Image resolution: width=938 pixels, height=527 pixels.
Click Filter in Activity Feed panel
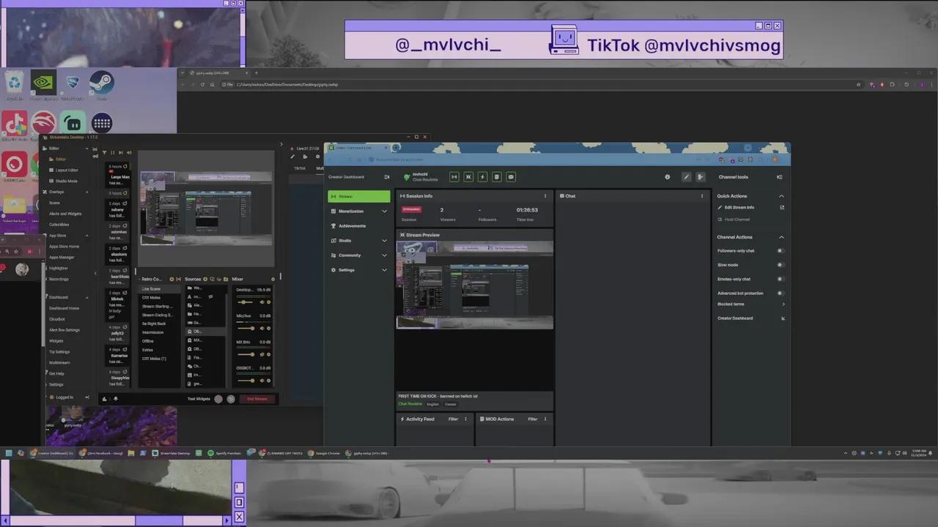click(453, 419)
